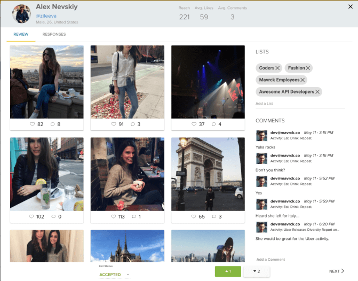Screen dimensions: 358x281
Task: Open the Arc de Triomphe photo
Action: [208, 174]
